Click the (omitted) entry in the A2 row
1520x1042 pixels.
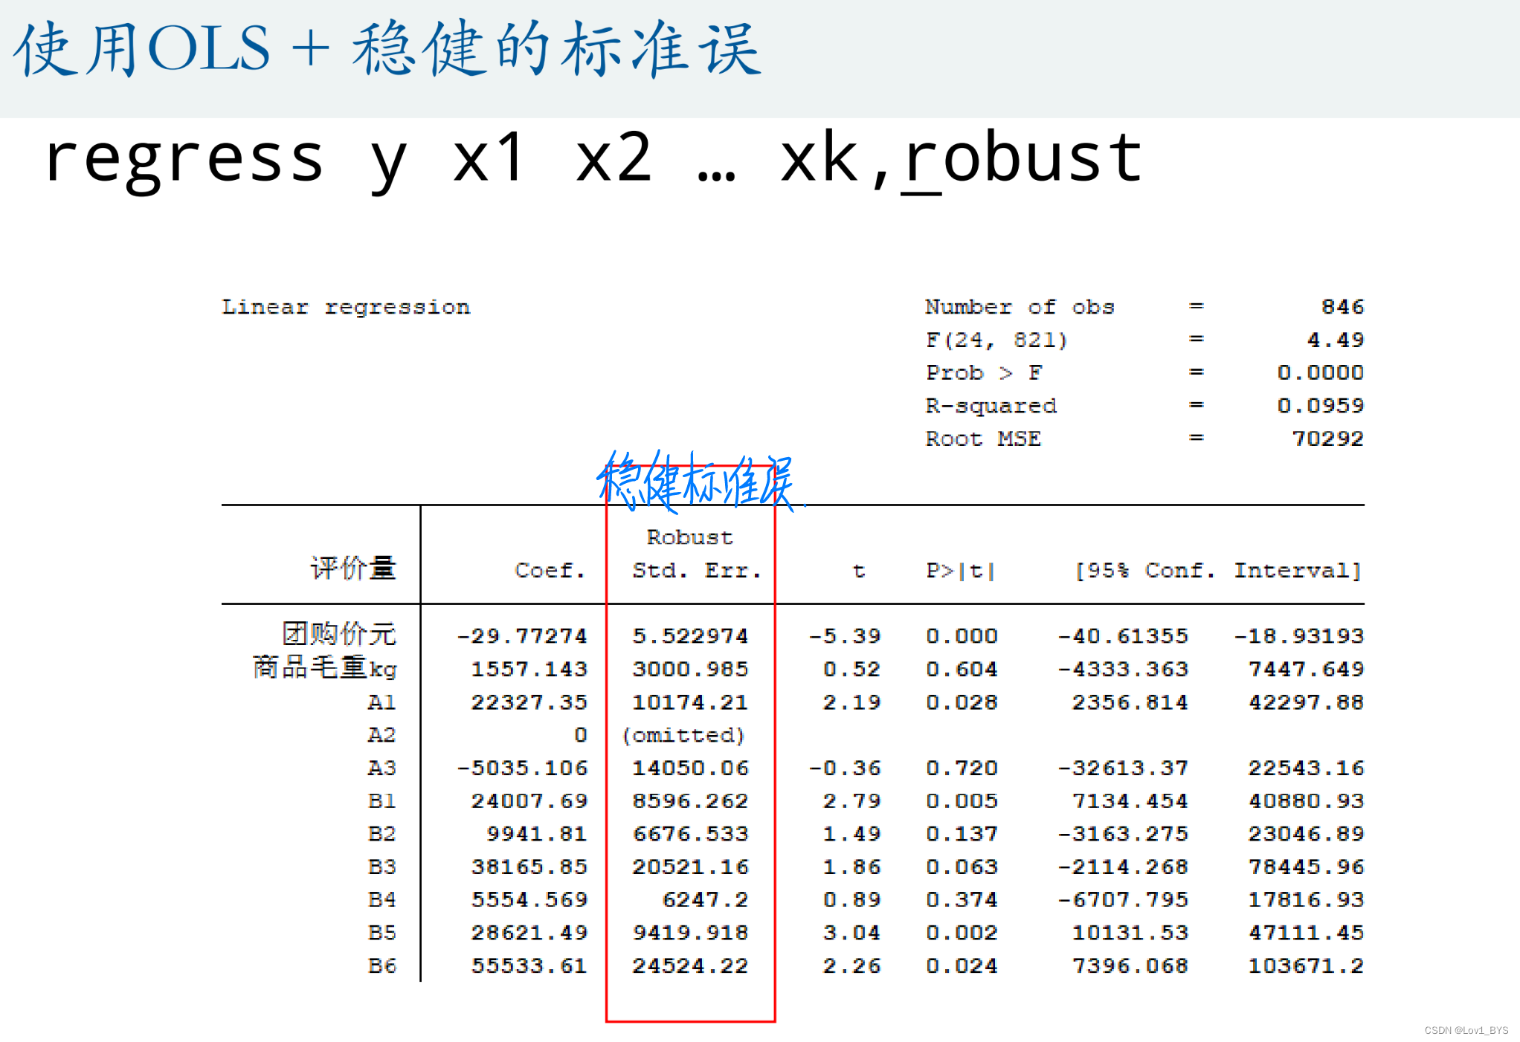point(683,735)
